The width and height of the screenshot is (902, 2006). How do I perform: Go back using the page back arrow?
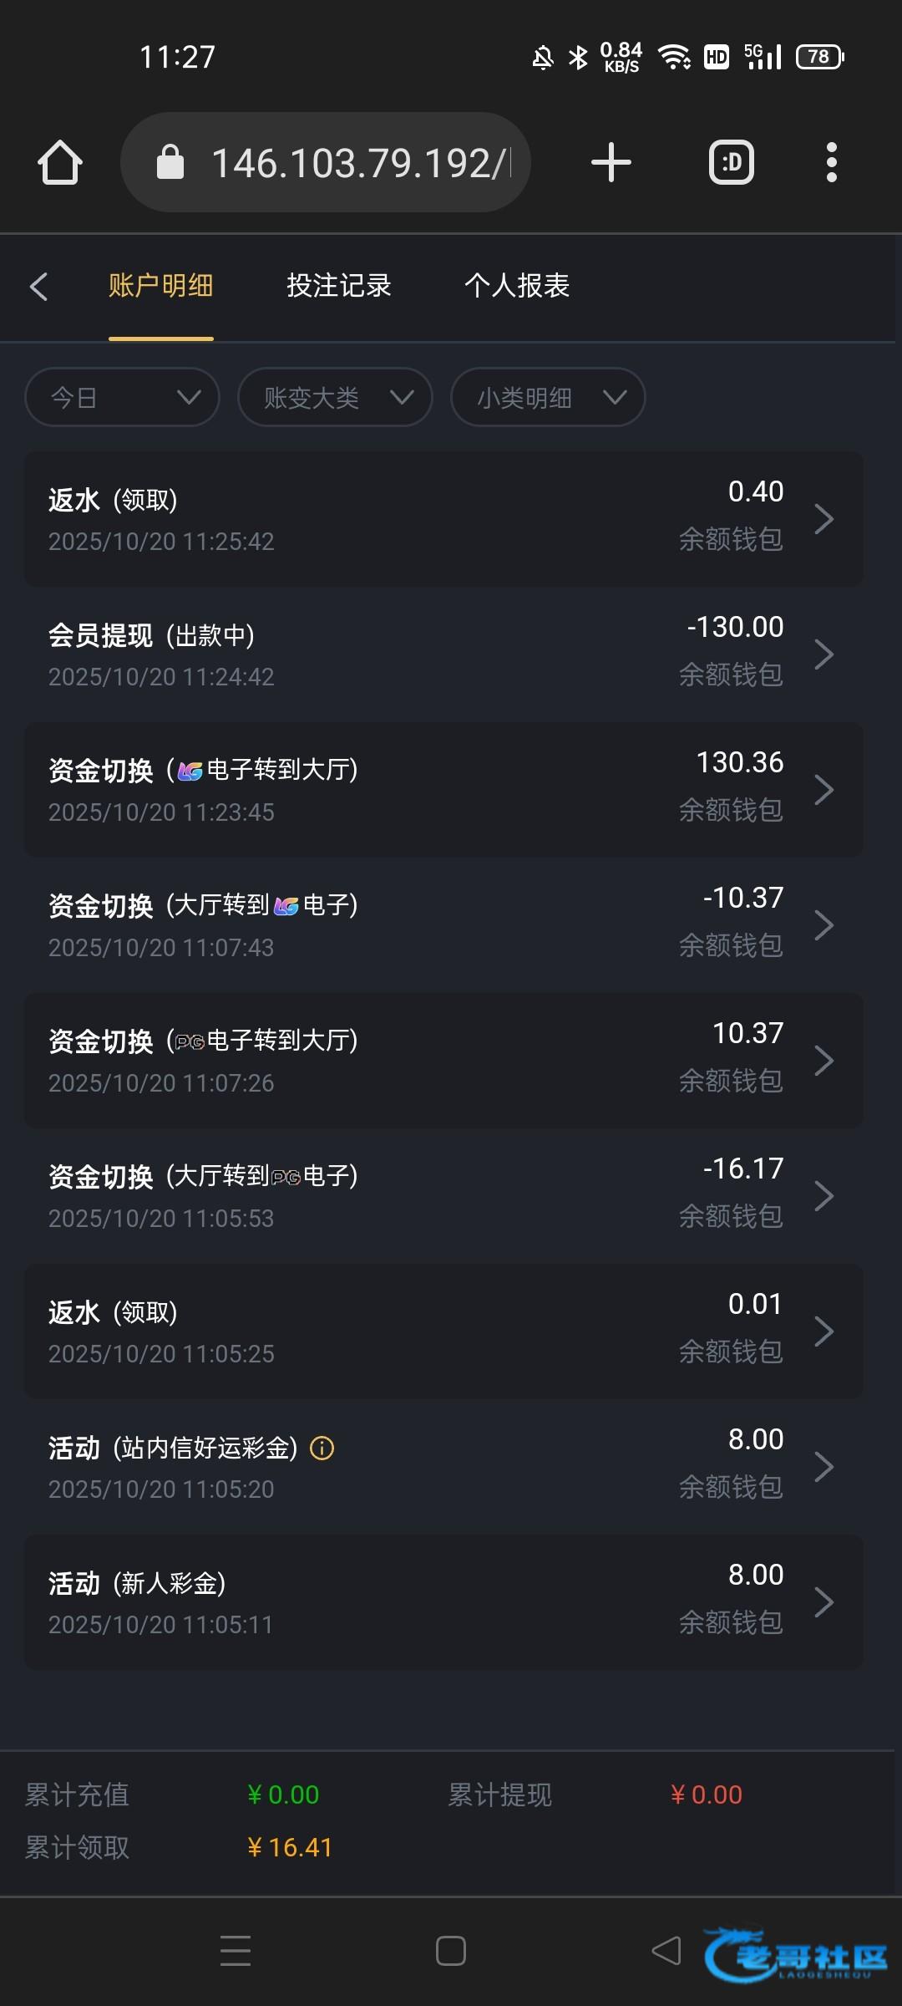(38, 287)
